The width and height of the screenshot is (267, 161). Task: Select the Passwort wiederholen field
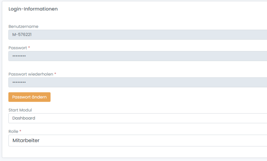pos(137,82)
